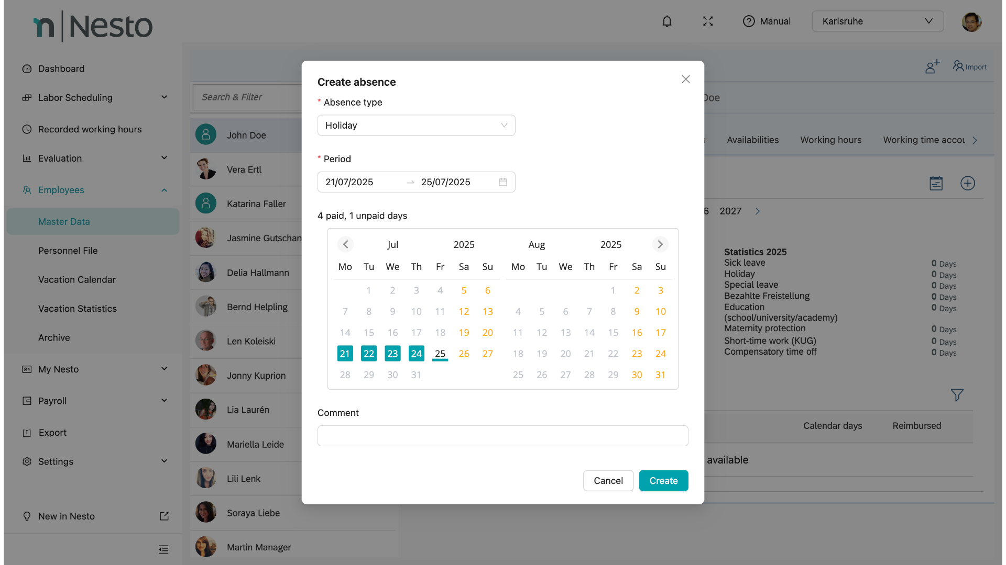Select July 25 in the calendar
Screen dimensions: 1006x565
(440, 354)
